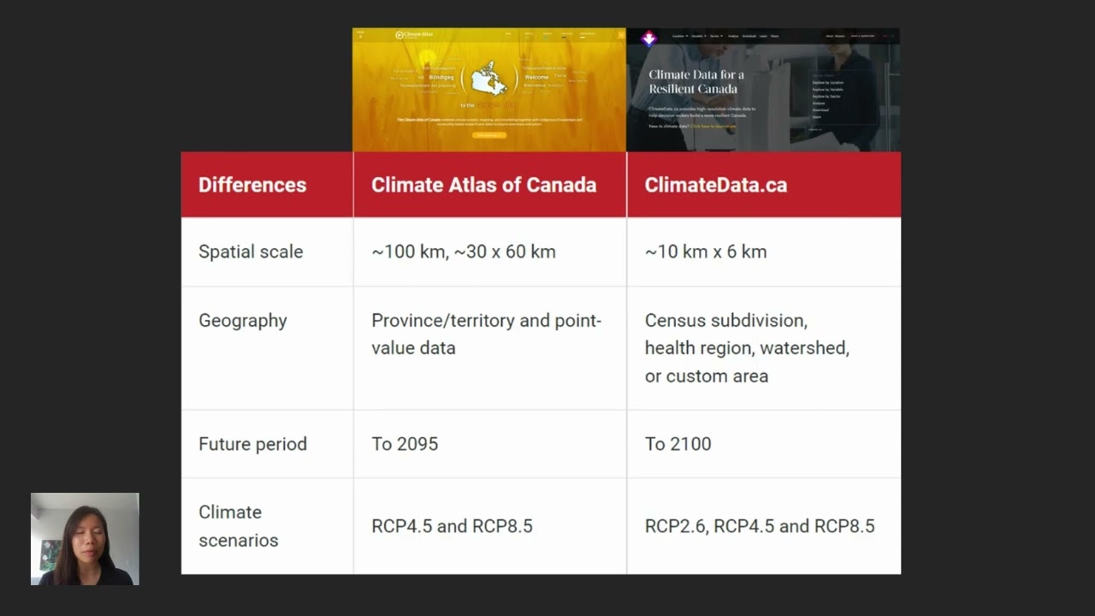Click the Climate Atlas logo in yellow screenshot

[414, 35]
